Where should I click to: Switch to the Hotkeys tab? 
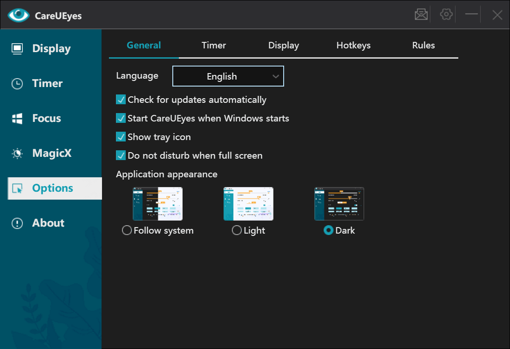pyautogui.click(x=354, y=45)
